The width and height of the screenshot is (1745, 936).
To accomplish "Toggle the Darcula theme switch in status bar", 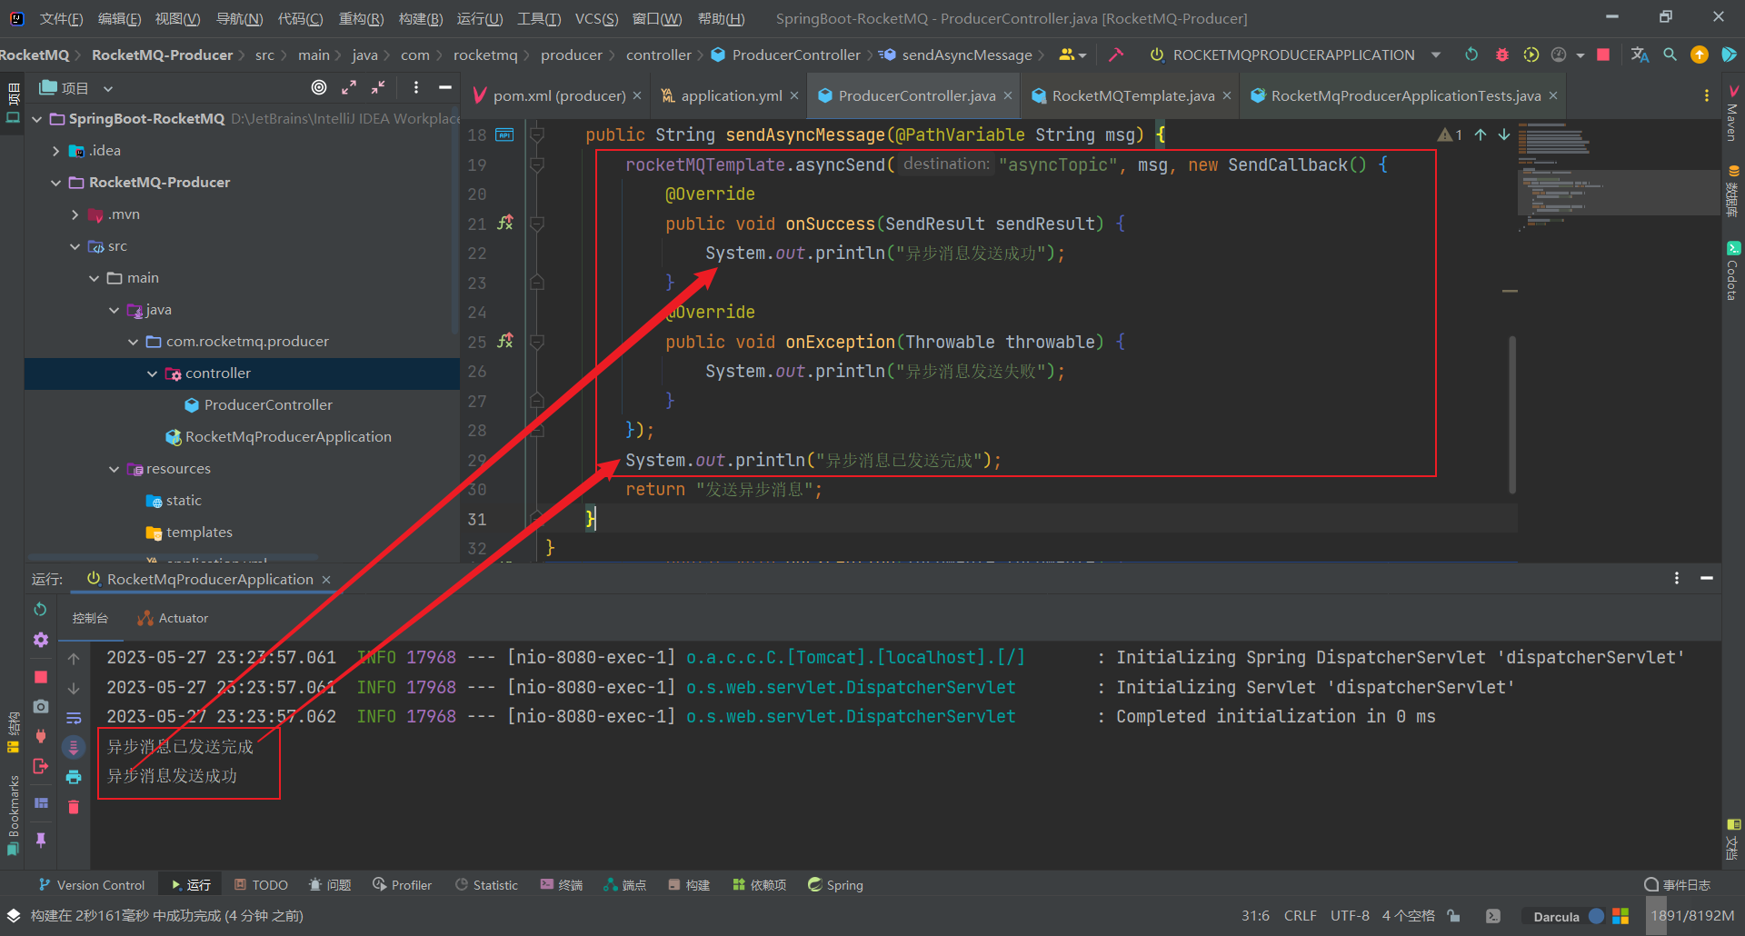I will (1596, 916).
